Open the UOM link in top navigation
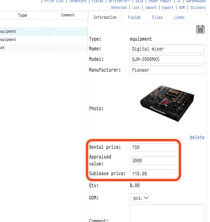210x222 pixels. (x=182, y=7)
